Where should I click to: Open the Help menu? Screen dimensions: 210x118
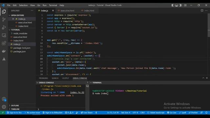point(62,5)
